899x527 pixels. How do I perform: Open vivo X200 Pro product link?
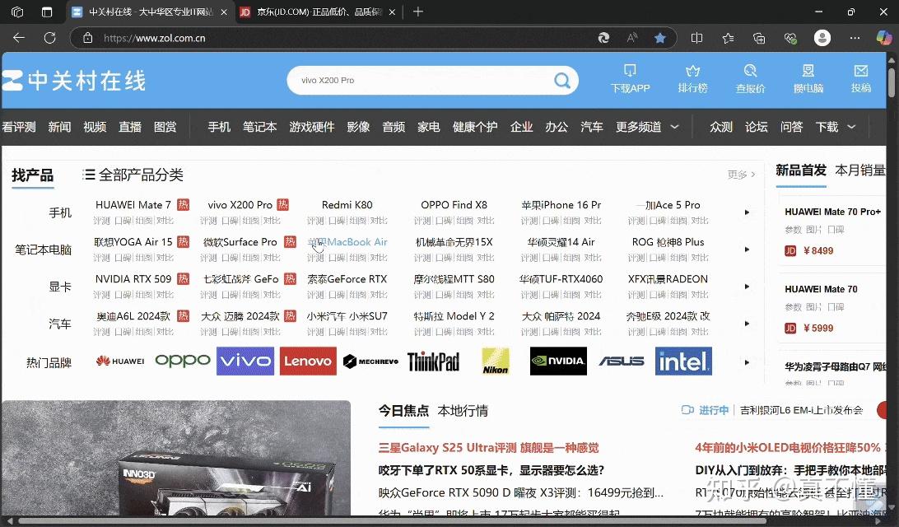point(240,205)
